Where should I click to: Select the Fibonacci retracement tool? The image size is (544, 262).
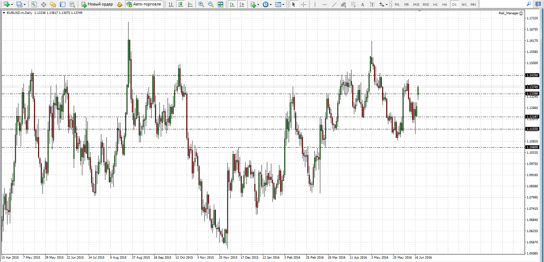click(353, 4)
